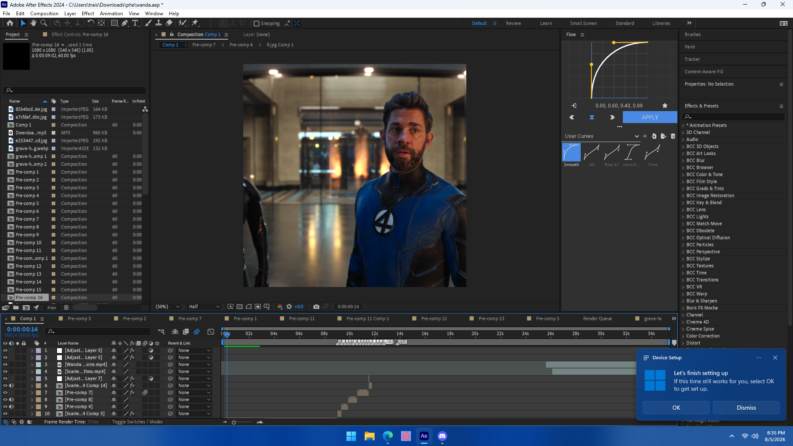This screenshot has width=793, height=446.
Task: Hide layer 3 Wanda video visibility
Action: [x=5, y=365]
